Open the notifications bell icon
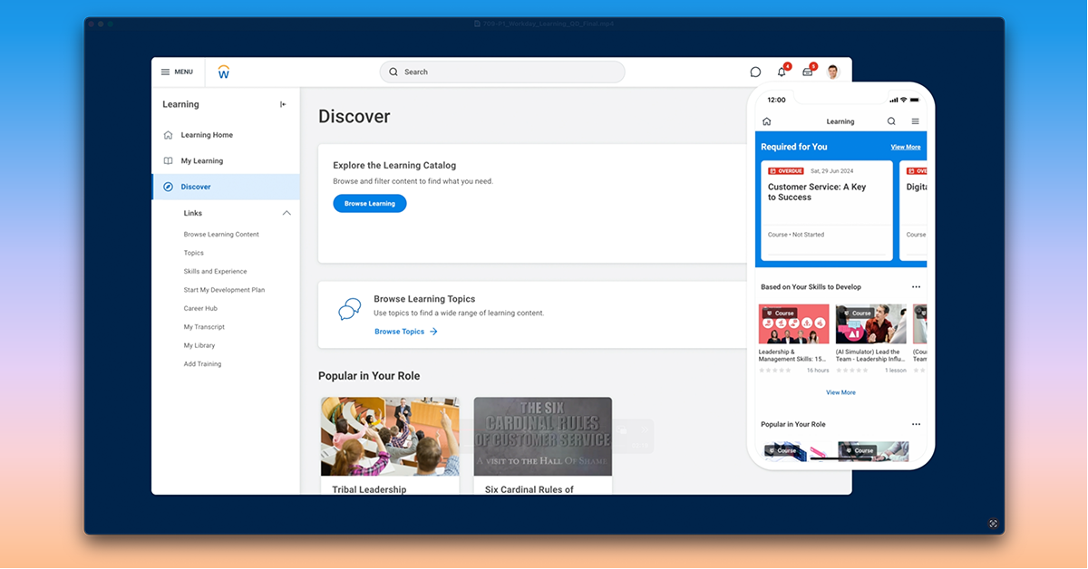The width and height of the screenshot is (1088, 569). click(x=782, y=72)
